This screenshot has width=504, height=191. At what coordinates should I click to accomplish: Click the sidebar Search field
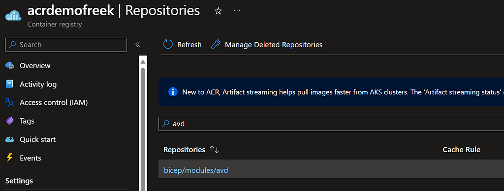point(66,45)
